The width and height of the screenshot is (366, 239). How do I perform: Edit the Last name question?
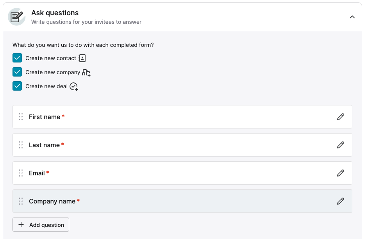coord(341,145)
